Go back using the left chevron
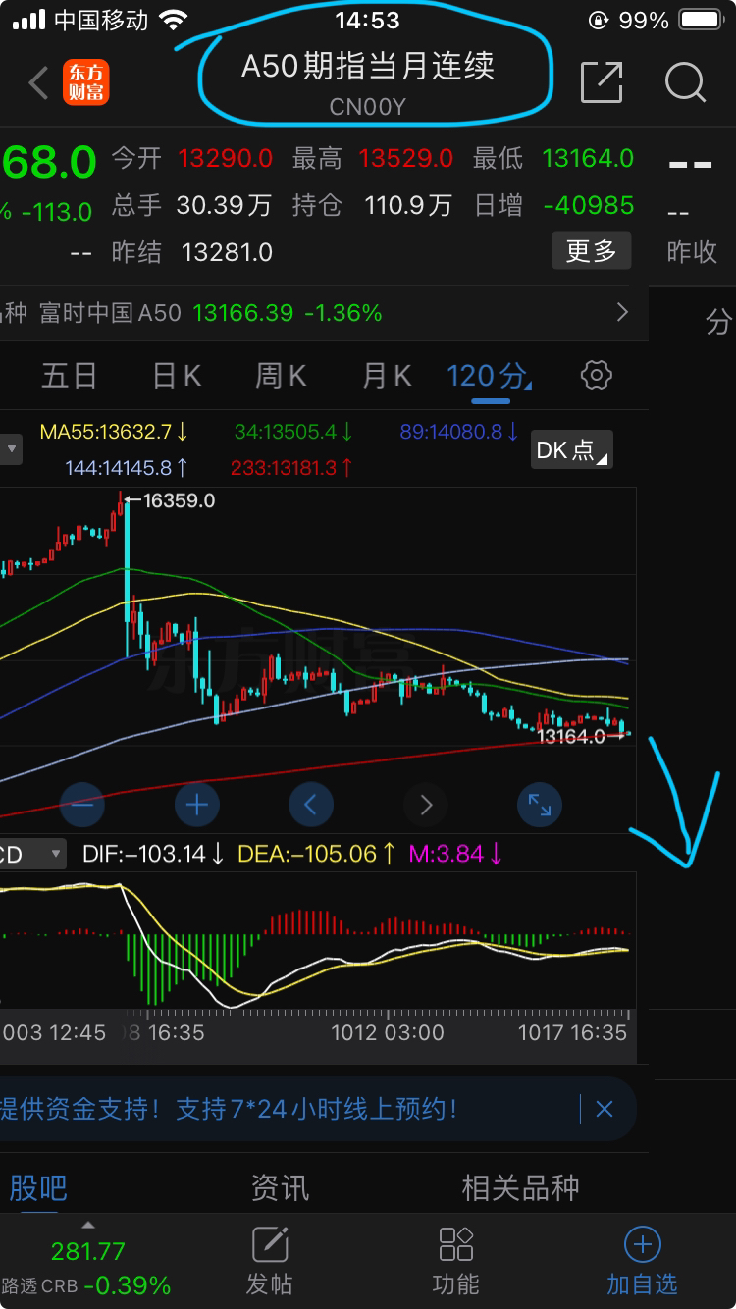 point(39,83)
